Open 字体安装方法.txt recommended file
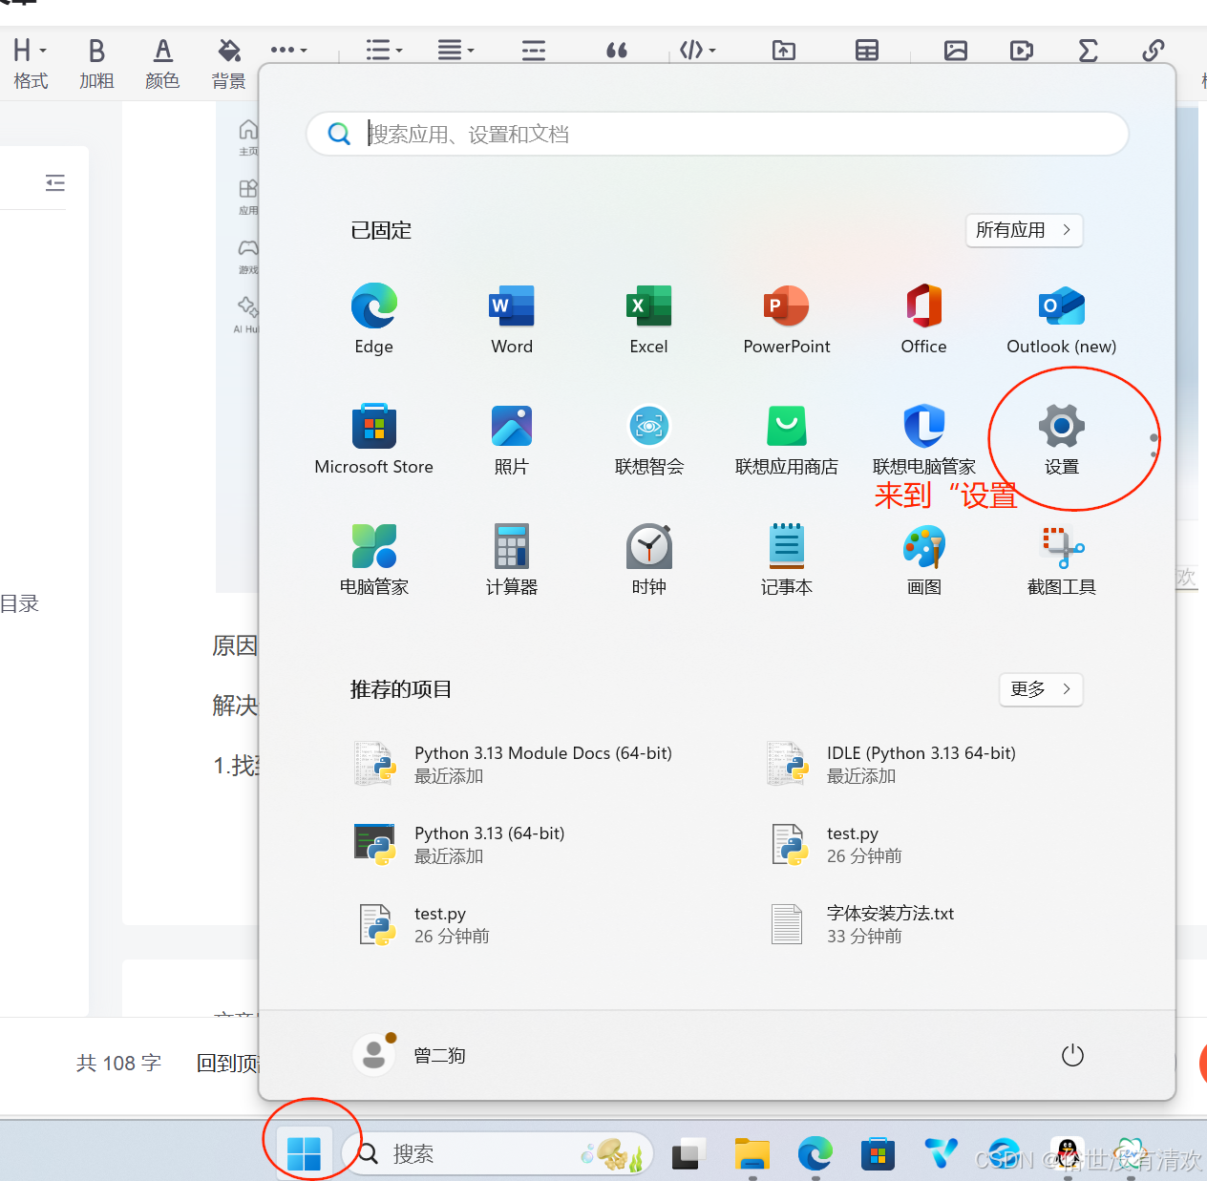This screenshot has width=1207, height=1181. 863,924
